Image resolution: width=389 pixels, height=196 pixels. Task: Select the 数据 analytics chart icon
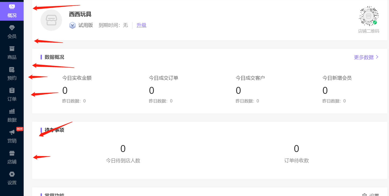12,115
